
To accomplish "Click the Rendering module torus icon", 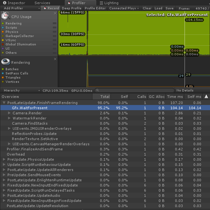I will click(5, 62).
